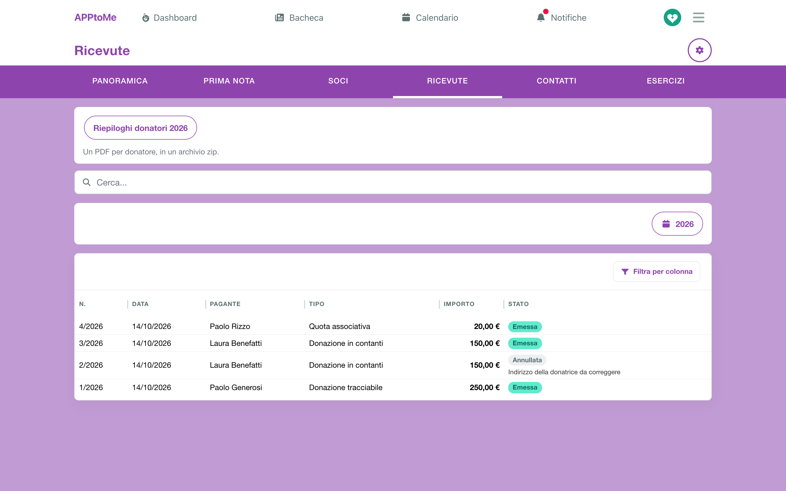Image resolution: width=786 pixels, height=491 pixels.
Task: Click the green heart profile icon
Action: (672, 17)
